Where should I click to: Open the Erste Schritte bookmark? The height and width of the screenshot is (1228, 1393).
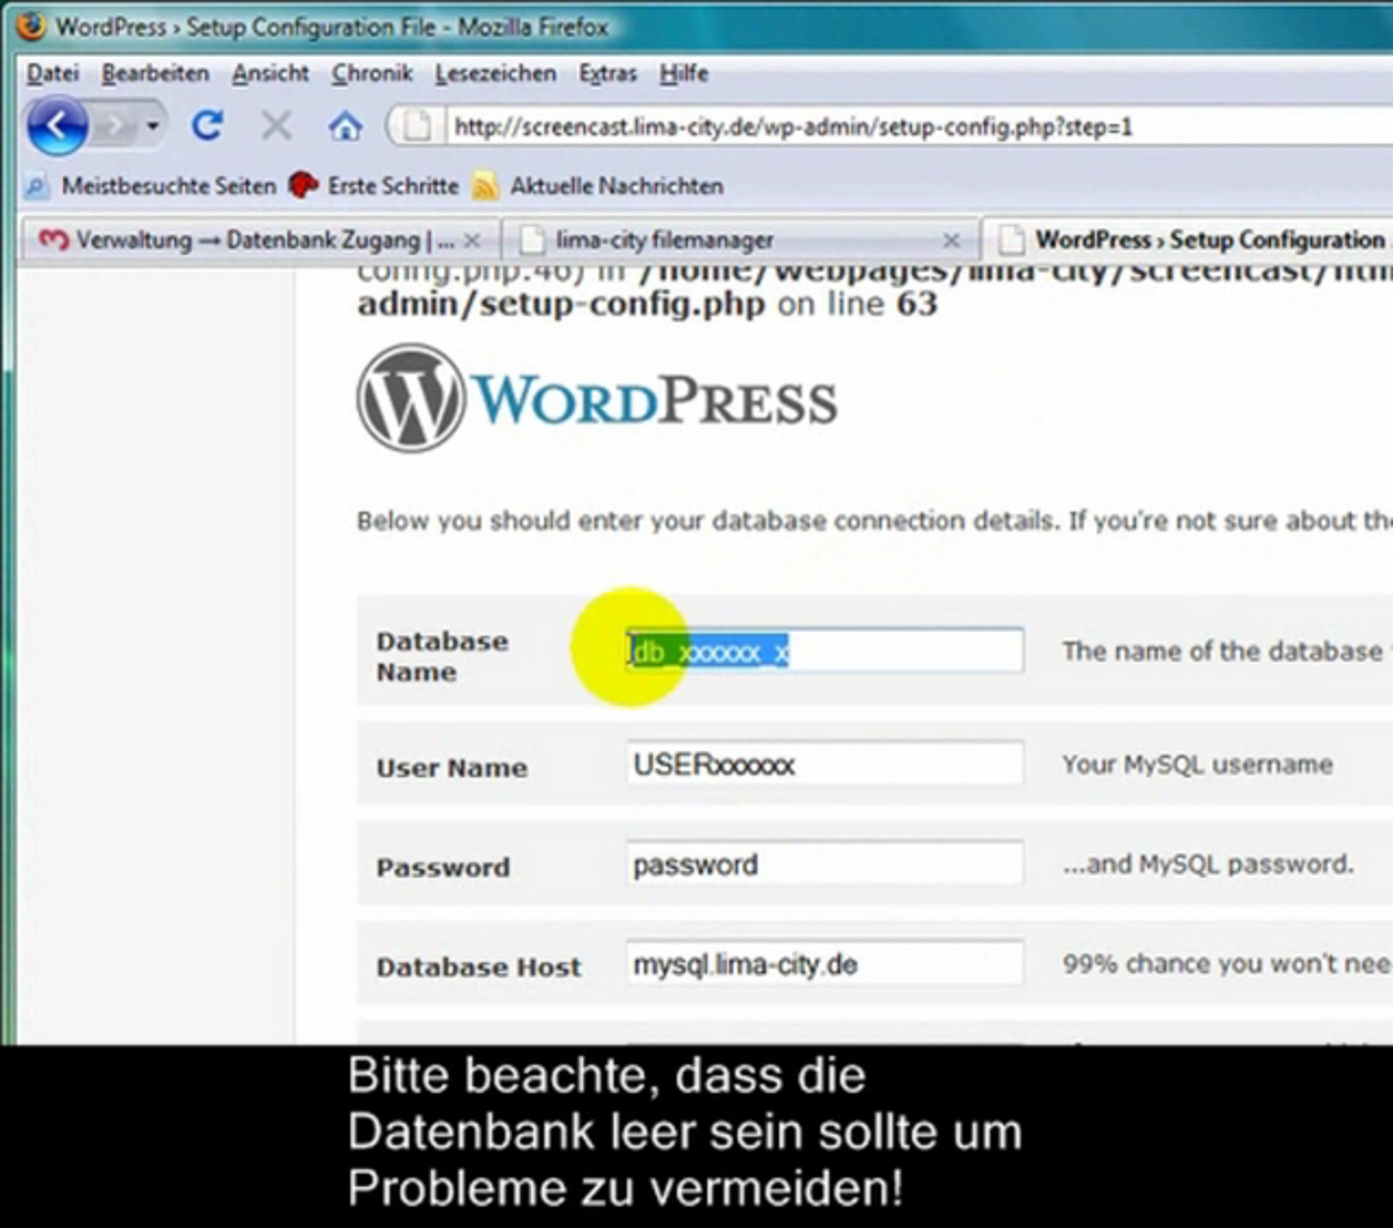pyautogui.click(x=373, y=186)
